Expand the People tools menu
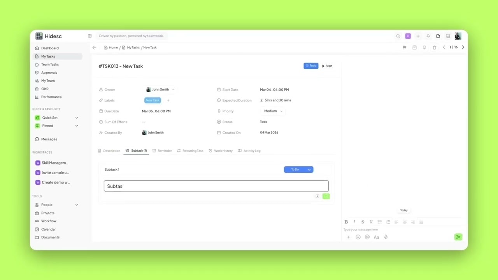The image size is (498, 280). pyautogui.click(x=76, y=205)
